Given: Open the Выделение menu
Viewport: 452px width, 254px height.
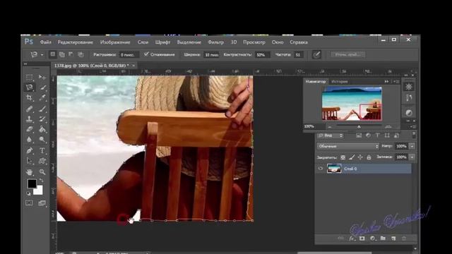Looking at the screenshot, I should [189, 42].
